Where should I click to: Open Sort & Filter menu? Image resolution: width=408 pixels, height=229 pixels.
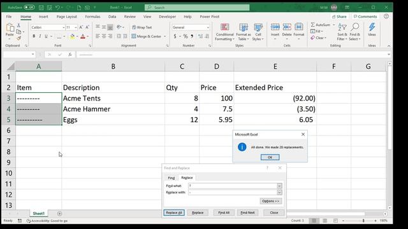coord(342,32)
